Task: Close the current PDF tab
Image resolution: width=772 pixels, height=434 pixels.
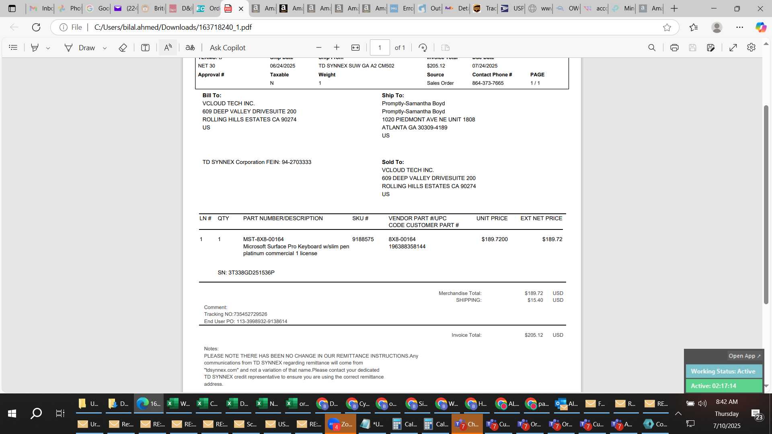Action: pyautogui.click(x=241, y=8)
